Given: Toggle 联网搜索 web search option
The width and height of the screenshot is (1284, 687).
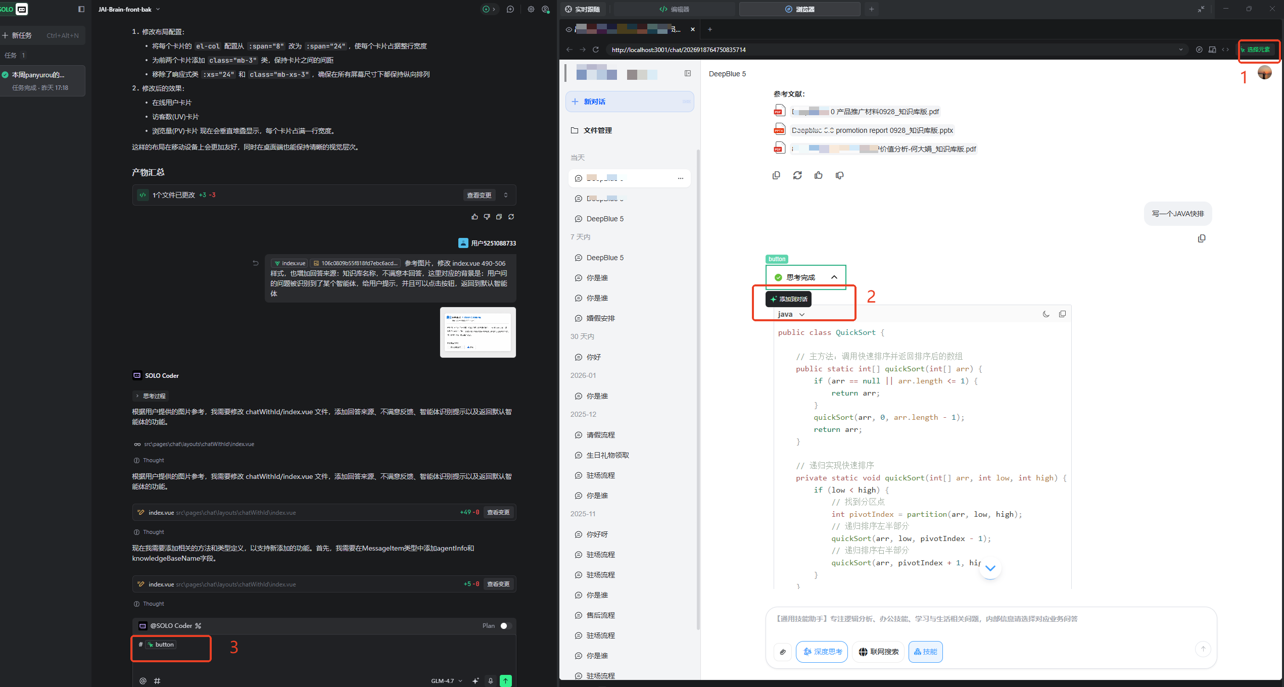Looking at the screenshot, I should pos(878,652).
